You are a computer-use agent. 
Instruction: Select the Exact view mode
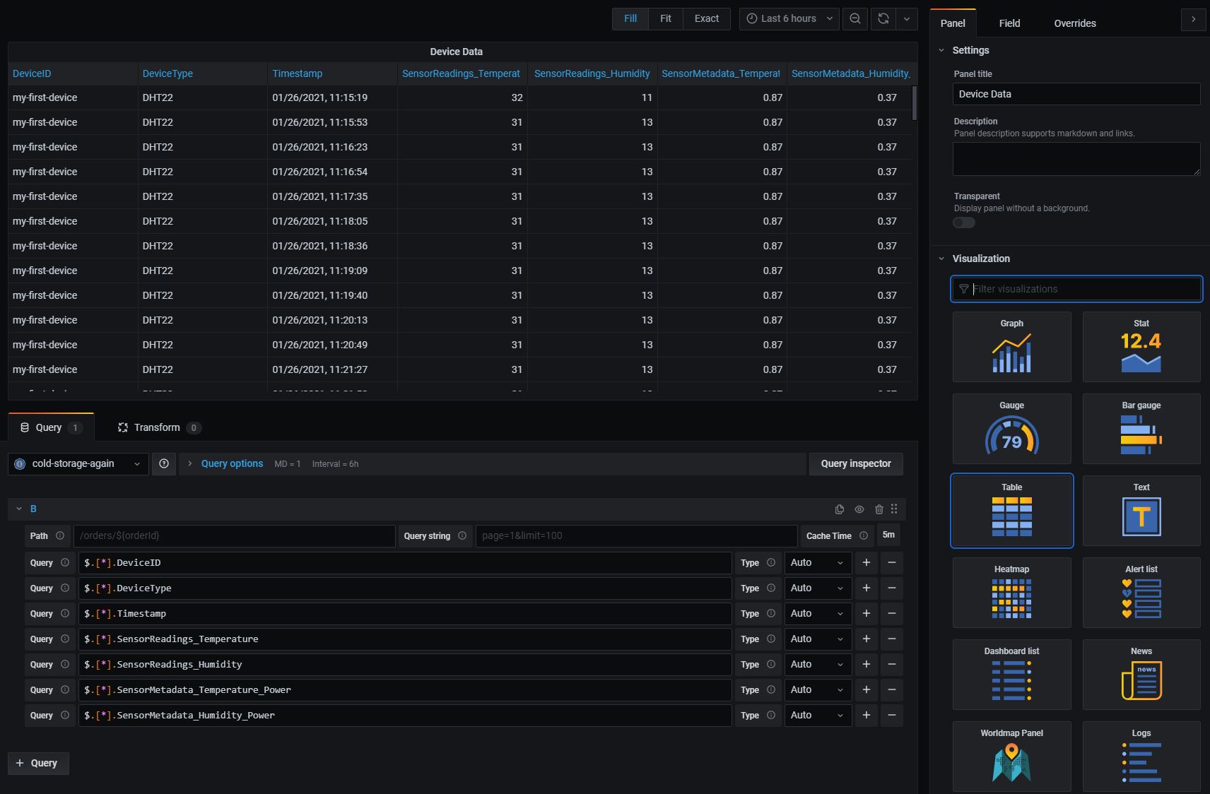[x=707, y=19]
